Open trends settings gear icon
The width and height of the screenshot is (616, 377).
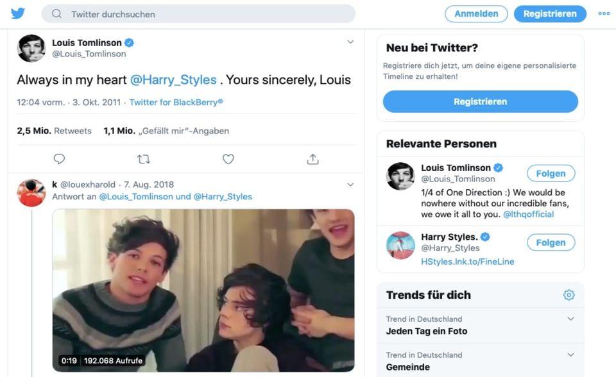pyautogui.click(x=569, y=295)
